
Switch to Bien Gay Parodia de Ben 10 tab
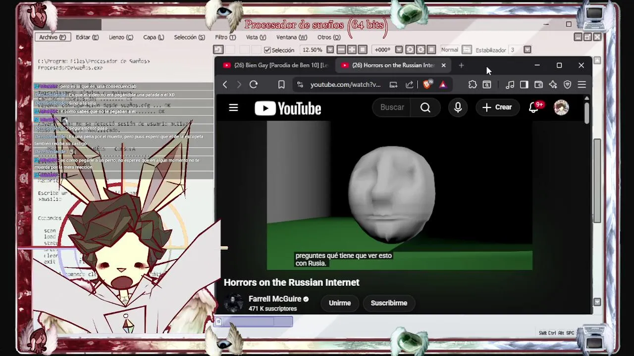275,65
